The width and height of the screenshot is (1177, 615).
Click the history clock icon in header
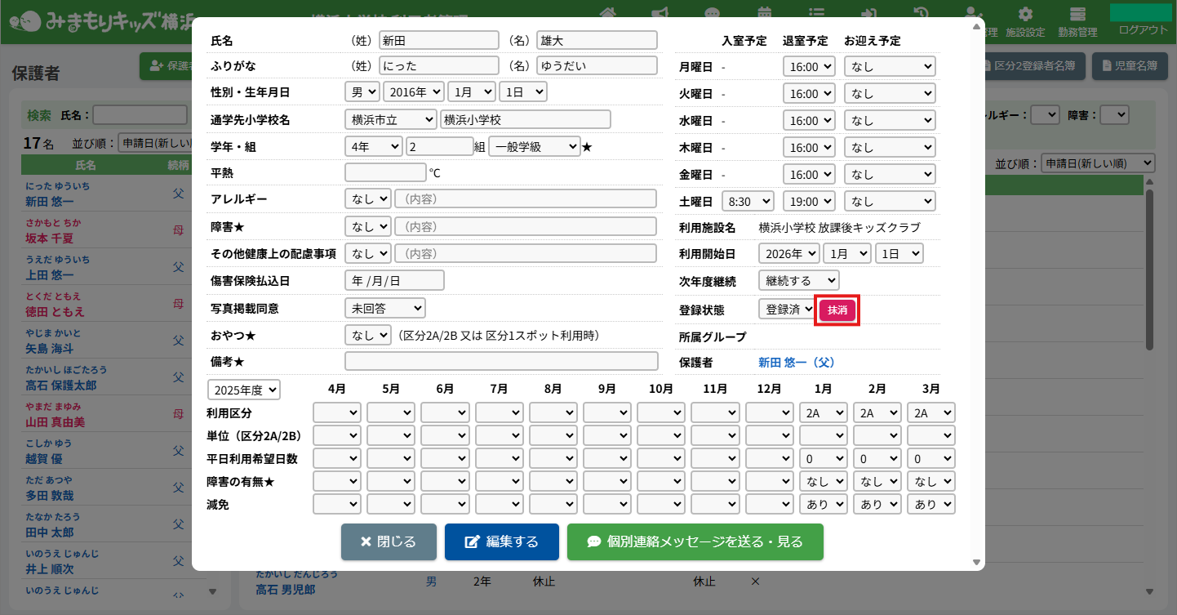[x=920, y=12]
